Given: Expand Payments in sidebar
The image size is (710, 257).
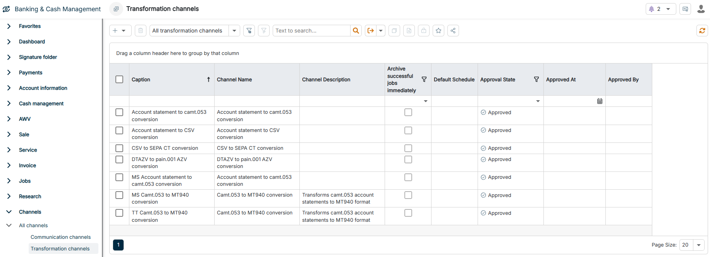Looking at the screenshot, I should [x=9, y=73].
